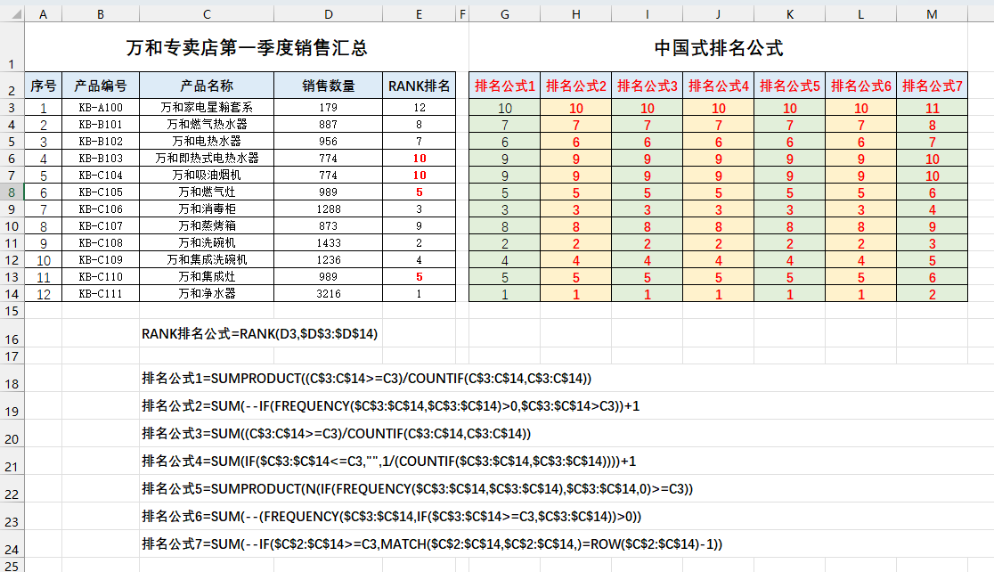Select column C header
The height and width of the screenshot is (572, 994).
coord(207,14)
